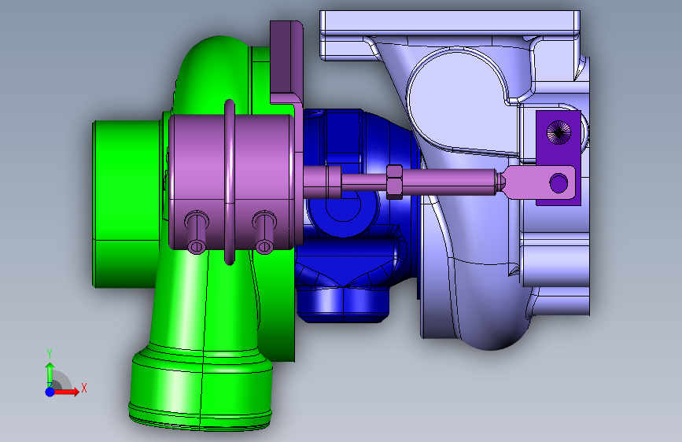Select the green compressor inlet cylinder
The width and height of the screenshot is (682, 442).
coord(126,204)
